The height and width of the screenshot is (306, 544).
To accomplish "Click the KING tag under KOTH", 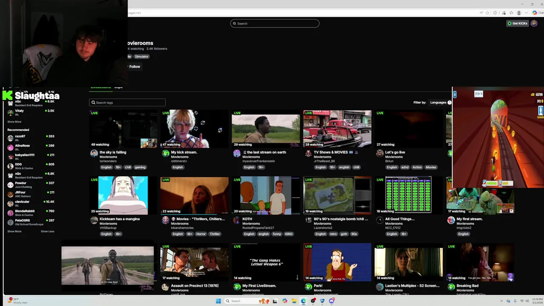I will (x=289, y=234).
